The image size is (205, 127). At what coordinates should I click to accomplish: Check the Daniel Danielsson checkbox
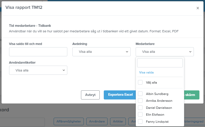pos(140,108)
